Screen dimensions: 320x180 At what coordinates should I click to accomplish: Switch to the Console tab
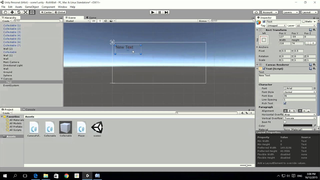point(29,109)
